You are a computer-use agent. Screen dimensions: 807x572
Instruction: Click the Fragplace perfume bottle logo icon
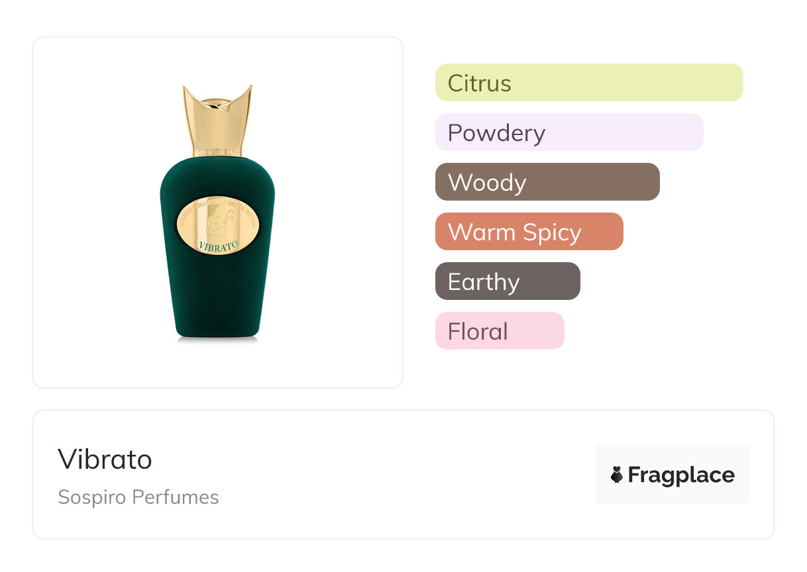click(617, 475)
